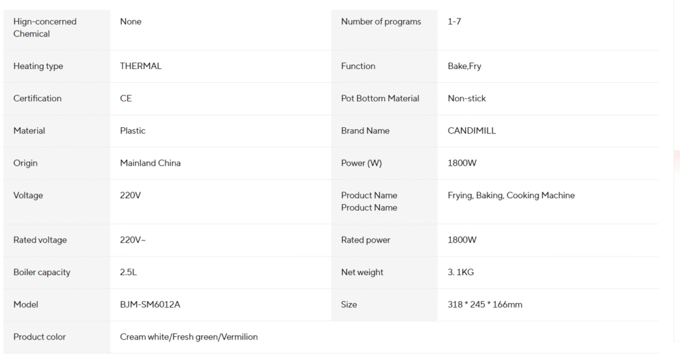
Task: Select the Power (W) 1800W value
Action: pos(462,163)
